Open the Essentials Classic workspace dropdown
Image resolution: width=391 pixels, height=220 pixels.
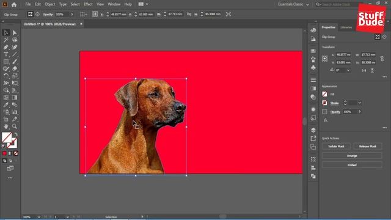point(293,4)
